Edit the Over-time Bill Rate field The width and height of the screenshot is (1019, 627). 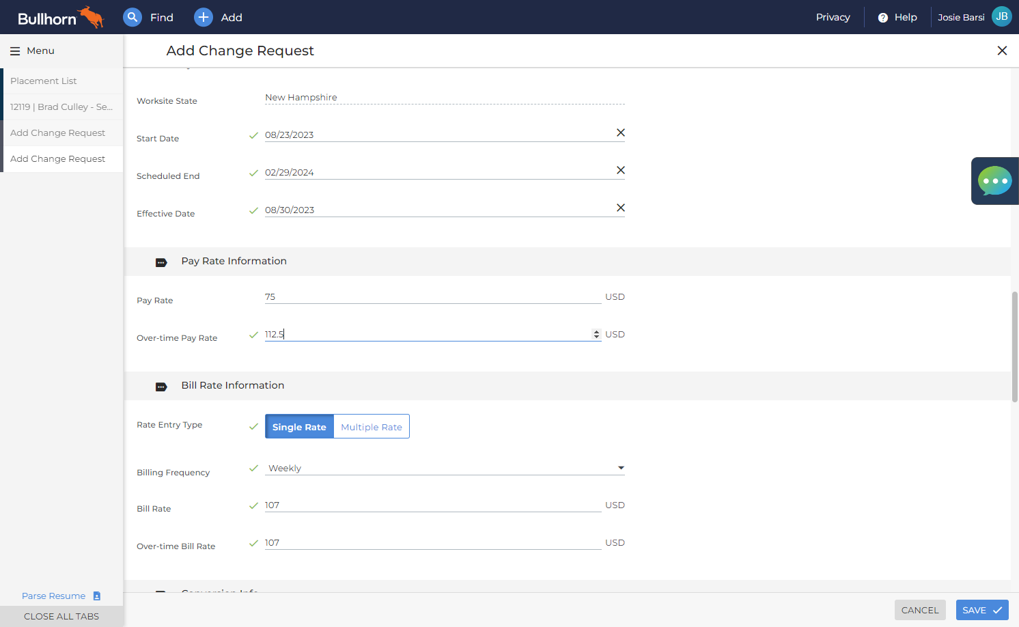point(433,543)
